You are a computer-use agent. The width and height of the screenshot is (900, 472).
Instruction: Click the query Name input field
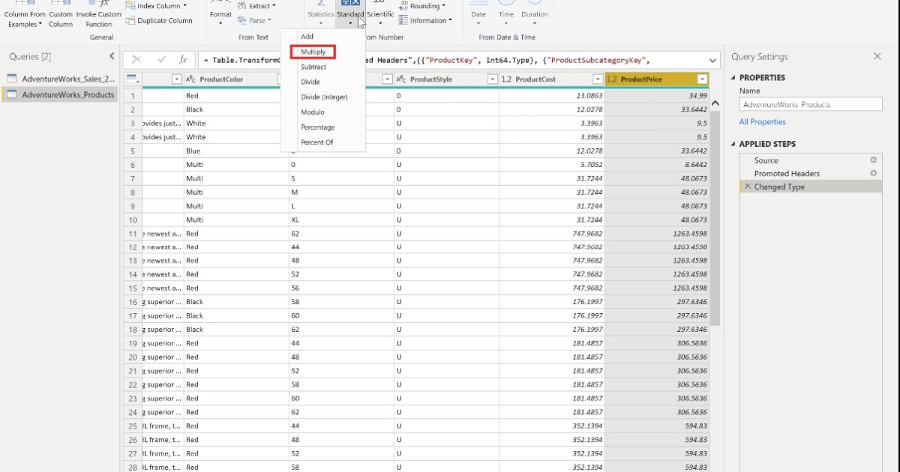(x=810, y=103)
